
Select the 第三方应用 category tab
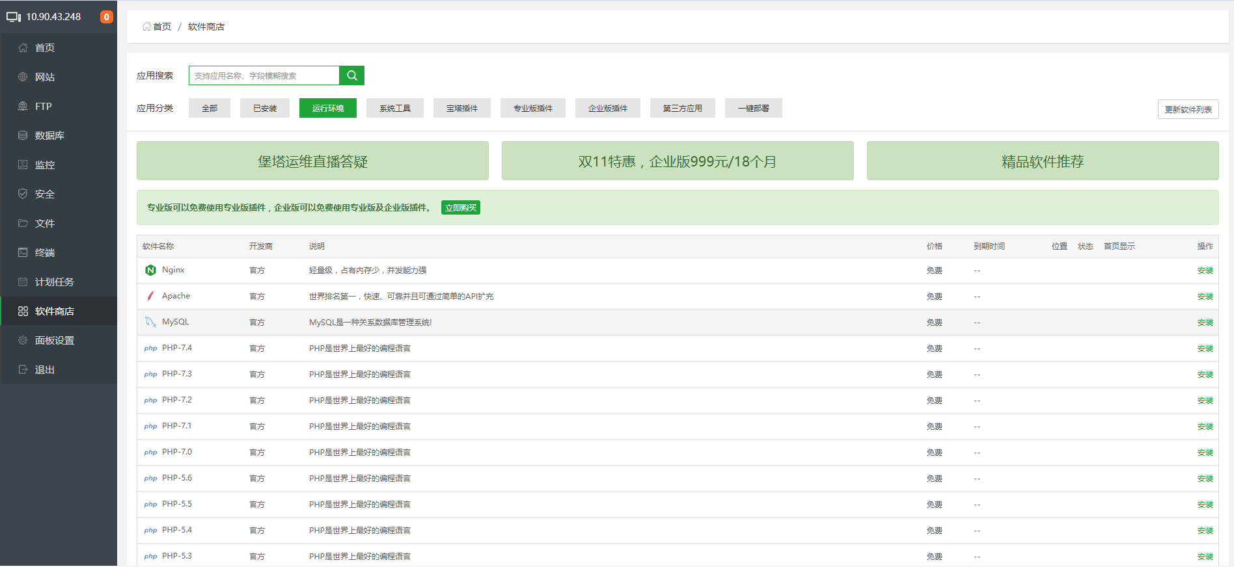coord(683,108)
